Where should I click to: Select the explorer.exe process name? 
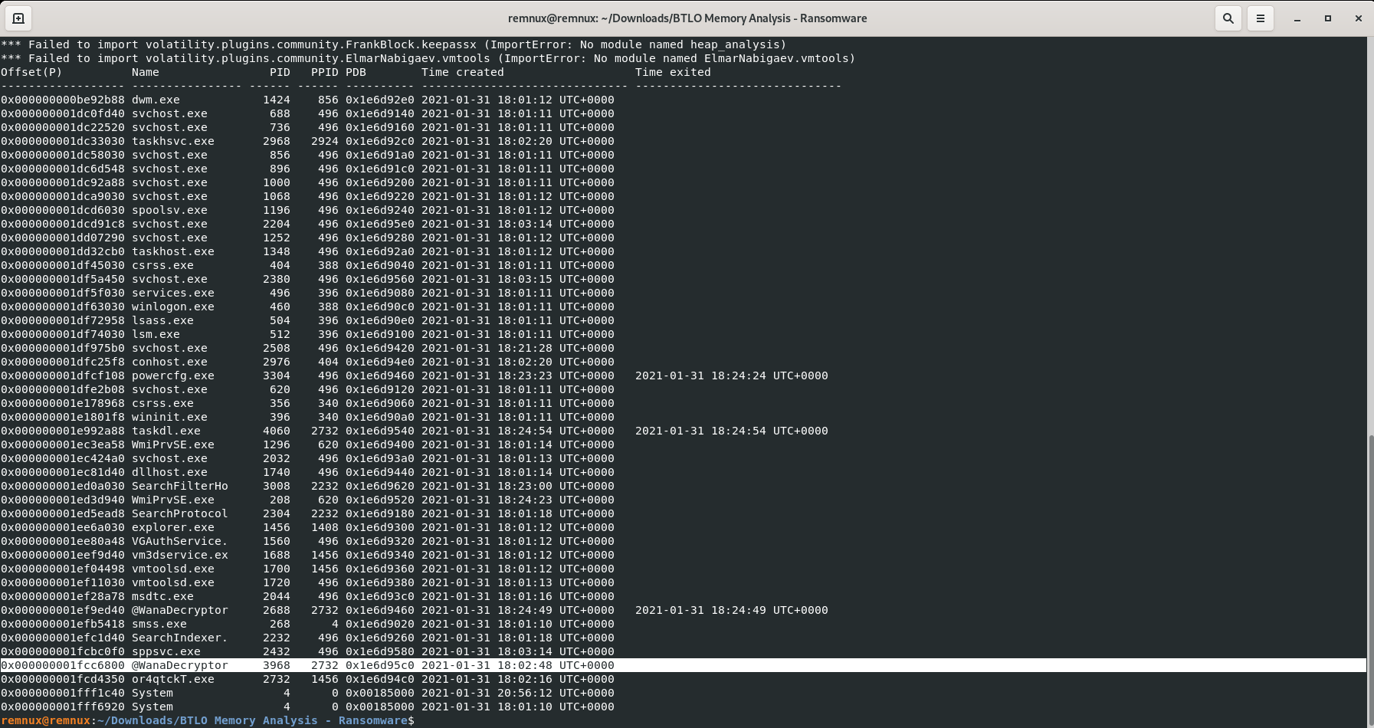tap(173, 527)
